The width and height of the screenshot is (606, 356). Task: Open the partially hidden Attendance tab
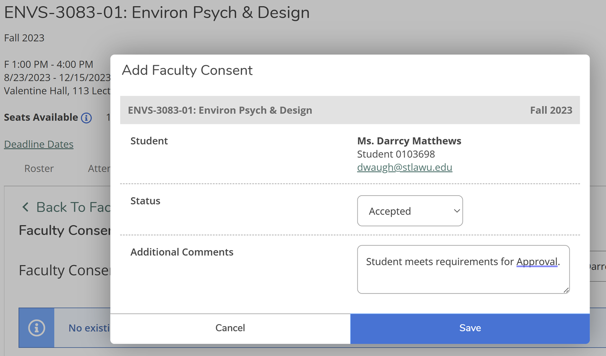coord(99,168)
